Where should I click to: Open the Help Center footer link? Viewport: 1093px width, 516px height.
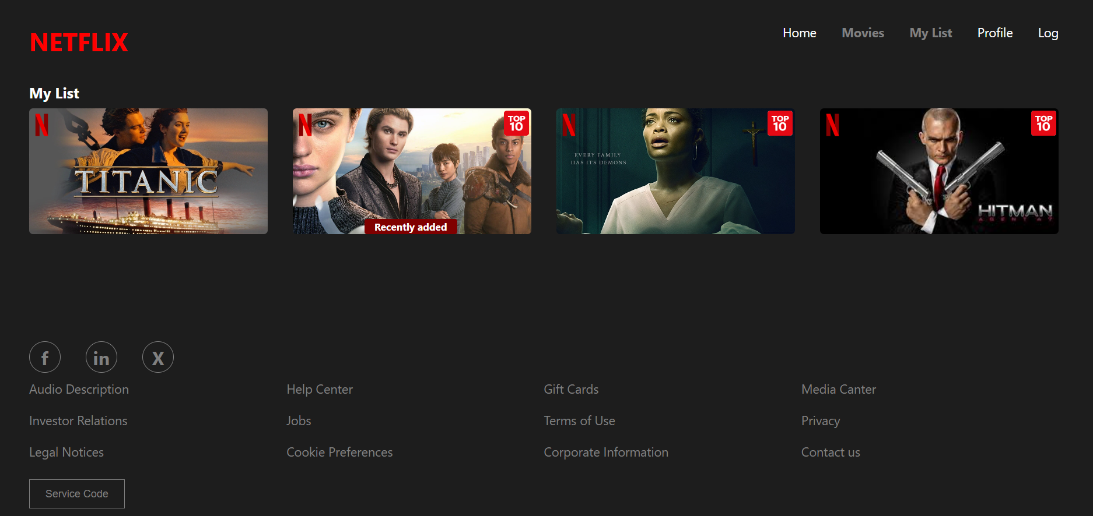(320, 389)
